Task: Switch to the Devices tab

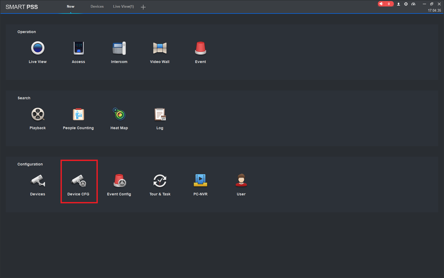Action: tap(97, 7)
